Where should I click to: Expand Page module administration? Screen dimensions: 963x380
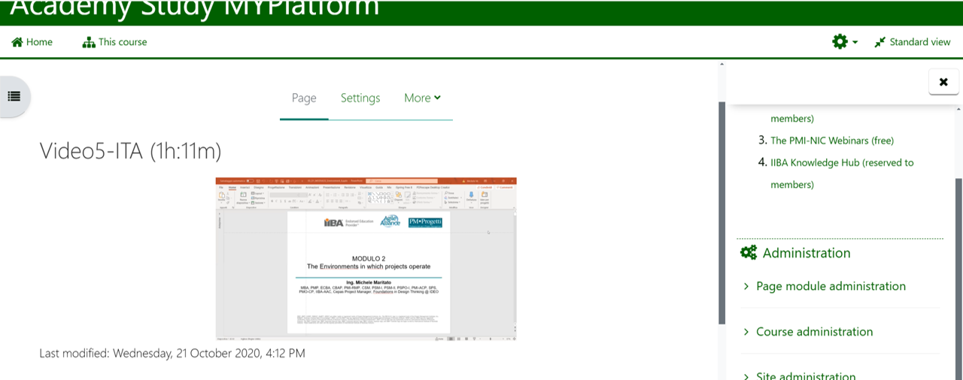coord(830,286)
